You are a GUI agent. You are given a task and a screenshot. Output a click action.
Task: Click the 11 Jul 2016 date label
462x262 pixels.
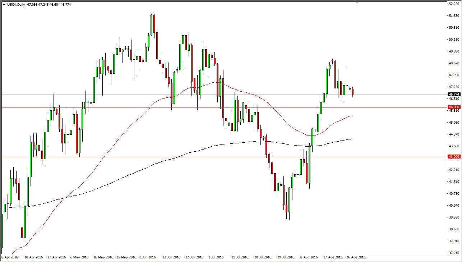[240, 257]
